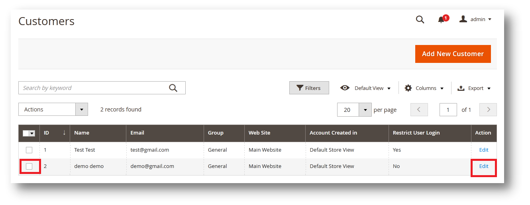
Task: Toggle the select-all header checkbox
Action: click(x=26, y=133)
